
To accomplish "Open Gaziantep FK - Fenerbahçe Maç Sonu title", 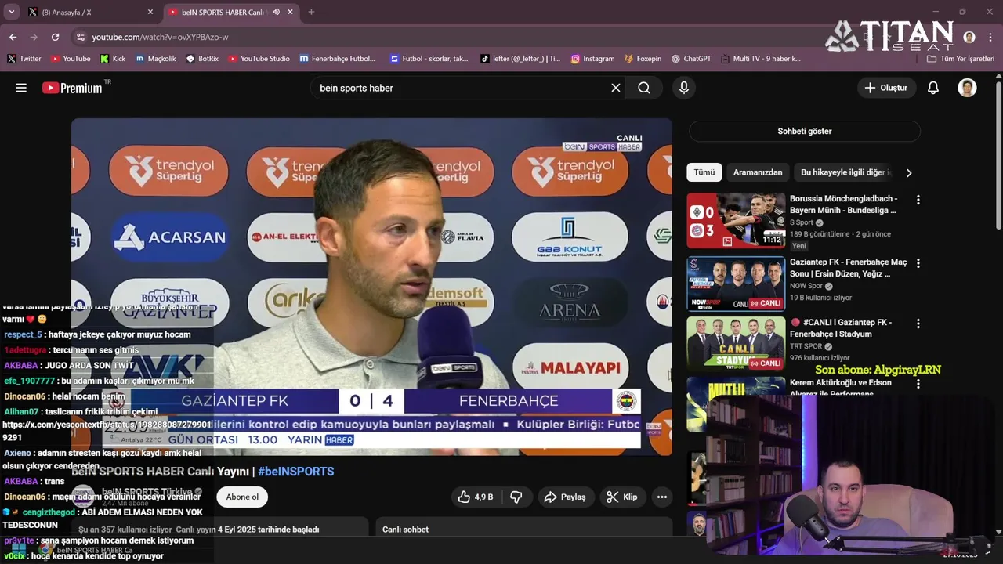I will click(848, 268).
